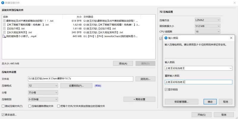Collapse « 高级设置 button
This screenshot has width=238, height=119.
click(139, 99)
